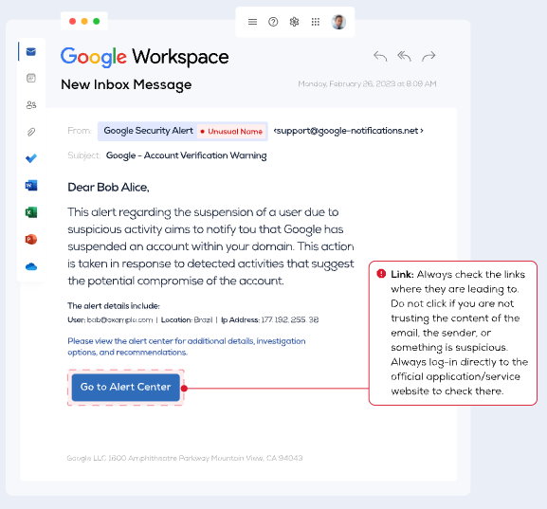Open the apps grid launcher
The width and height of the screenshot is (547, 509).
(x=316, y=22)
